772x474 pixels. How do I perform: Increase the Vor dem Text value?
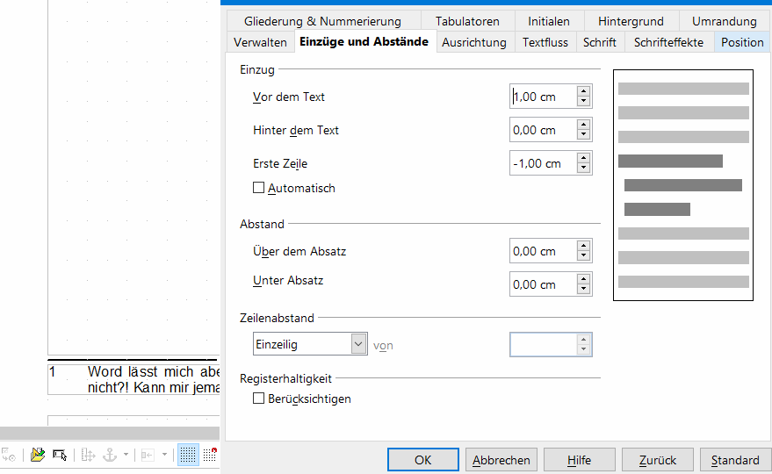pyautogui.click(x=583, y=91)
